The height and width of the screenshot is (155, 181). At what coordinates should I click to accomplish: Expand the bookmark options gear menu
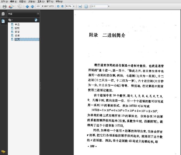click(10, 20)
